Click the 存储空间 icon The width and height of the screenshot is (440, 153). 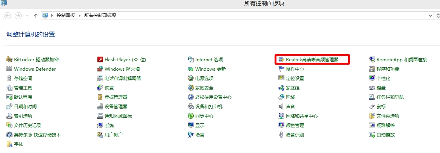pos(9,79)
